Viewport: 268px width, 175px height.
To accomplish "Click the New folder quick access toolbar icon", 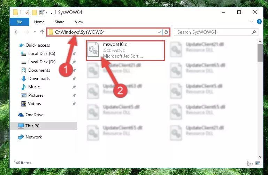I will 35,13.
